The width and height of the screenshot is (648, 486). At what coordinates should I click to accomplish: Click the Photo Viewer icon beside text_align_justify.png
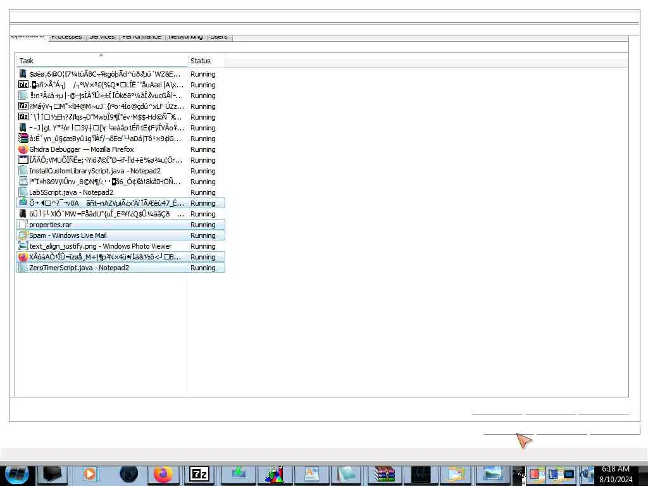tap(23, 246)
